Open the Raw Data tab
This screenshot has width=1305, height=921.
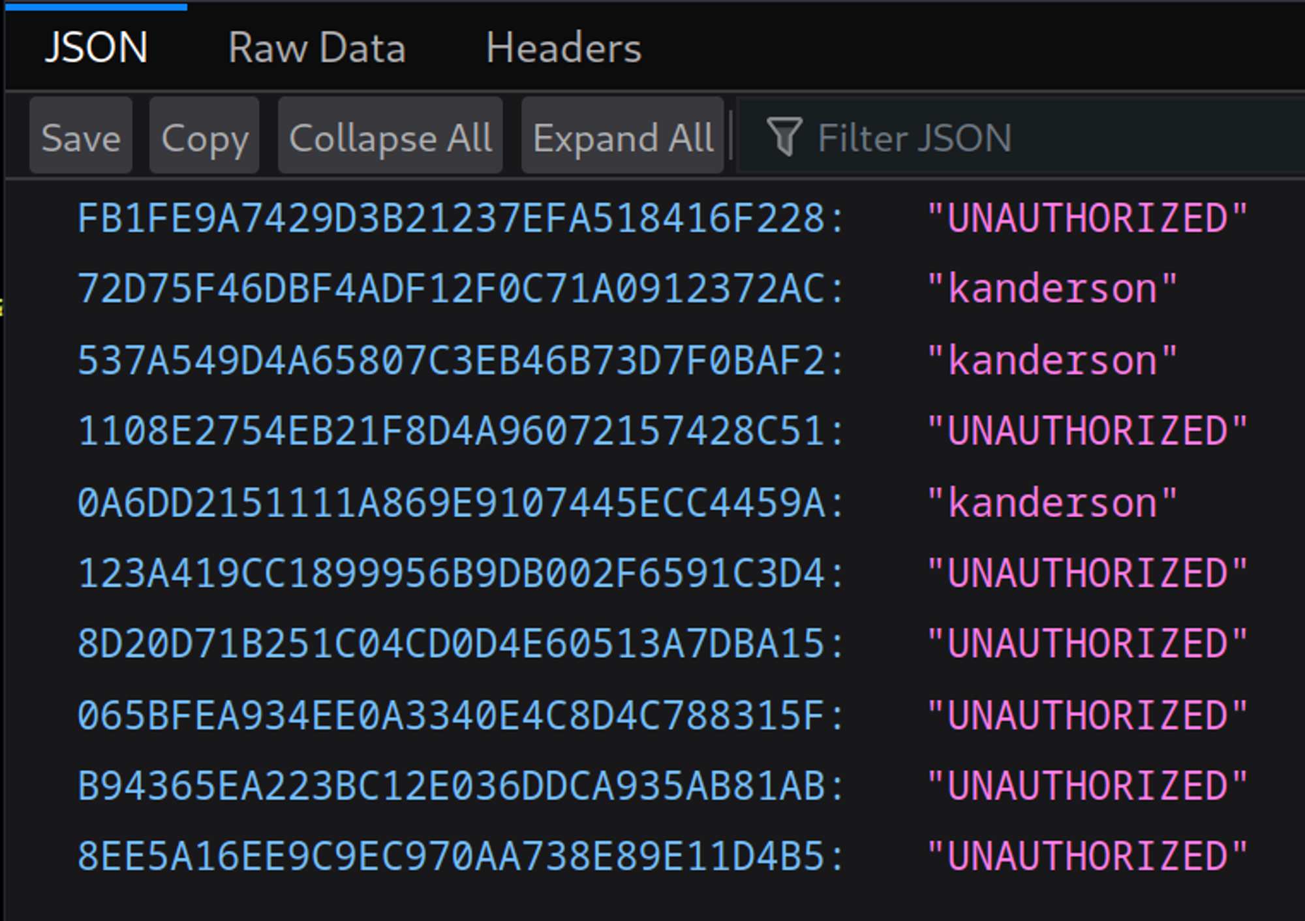316,48
